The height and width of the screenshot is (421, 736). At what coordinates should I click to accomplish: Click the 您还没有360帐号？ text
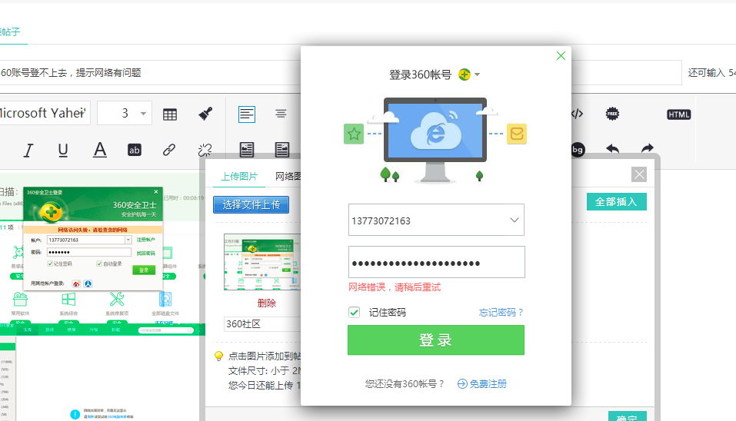point(404,384)
